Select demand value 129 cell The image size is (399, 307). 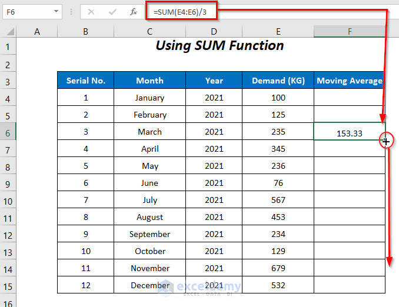click(278, 251)
